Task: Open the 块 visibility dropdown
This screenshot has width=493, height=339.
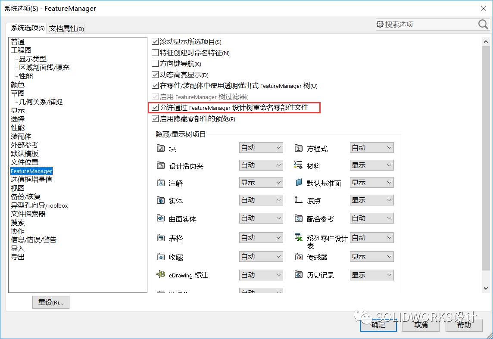Action: pyautogui.click(x=261, y=148)
